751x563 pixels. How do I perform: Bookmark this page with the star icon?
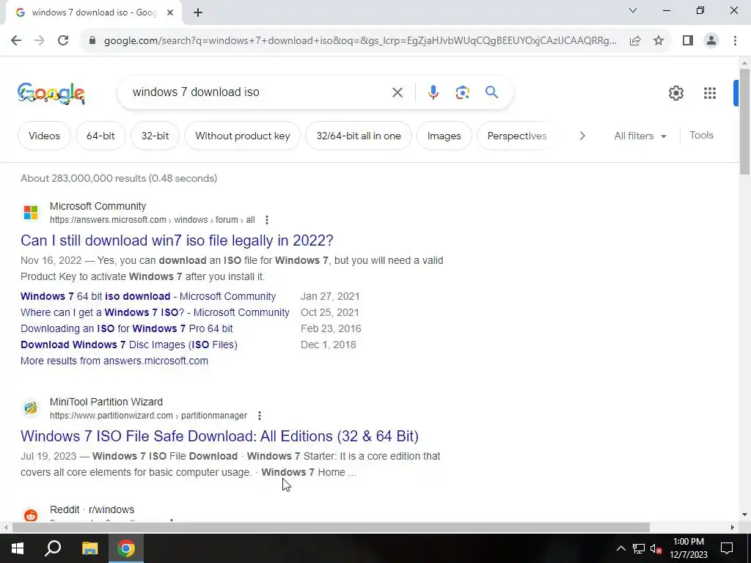tap(659, 41)
